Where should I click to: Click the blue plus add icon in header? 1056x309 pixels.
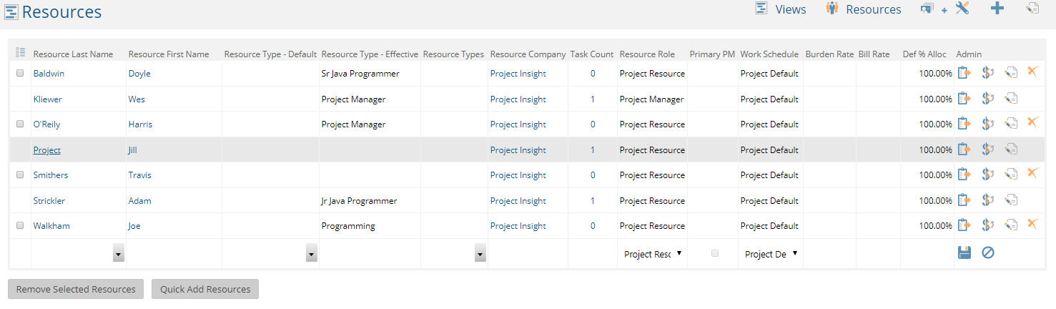click(997, 9)
